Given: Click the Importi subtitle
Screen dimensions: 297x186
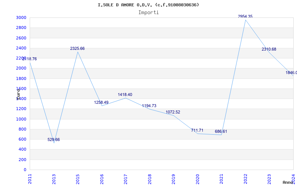Looking at the screenshot, I should (148, 13).
